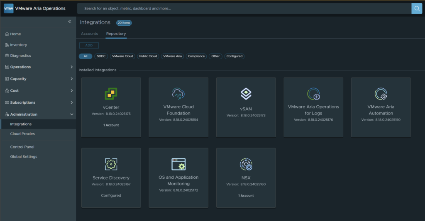Click the VMware Aria Automation icon
425x221 pixels.
tap(381, 94)
